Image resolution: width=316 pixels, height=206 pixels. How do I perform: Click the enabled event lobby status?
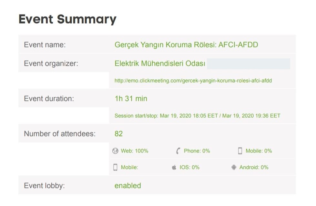[128, 186]
